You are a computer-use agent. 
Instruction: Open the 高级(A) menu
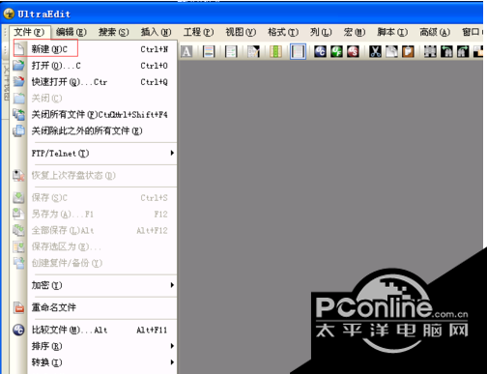tap(435, 32)
